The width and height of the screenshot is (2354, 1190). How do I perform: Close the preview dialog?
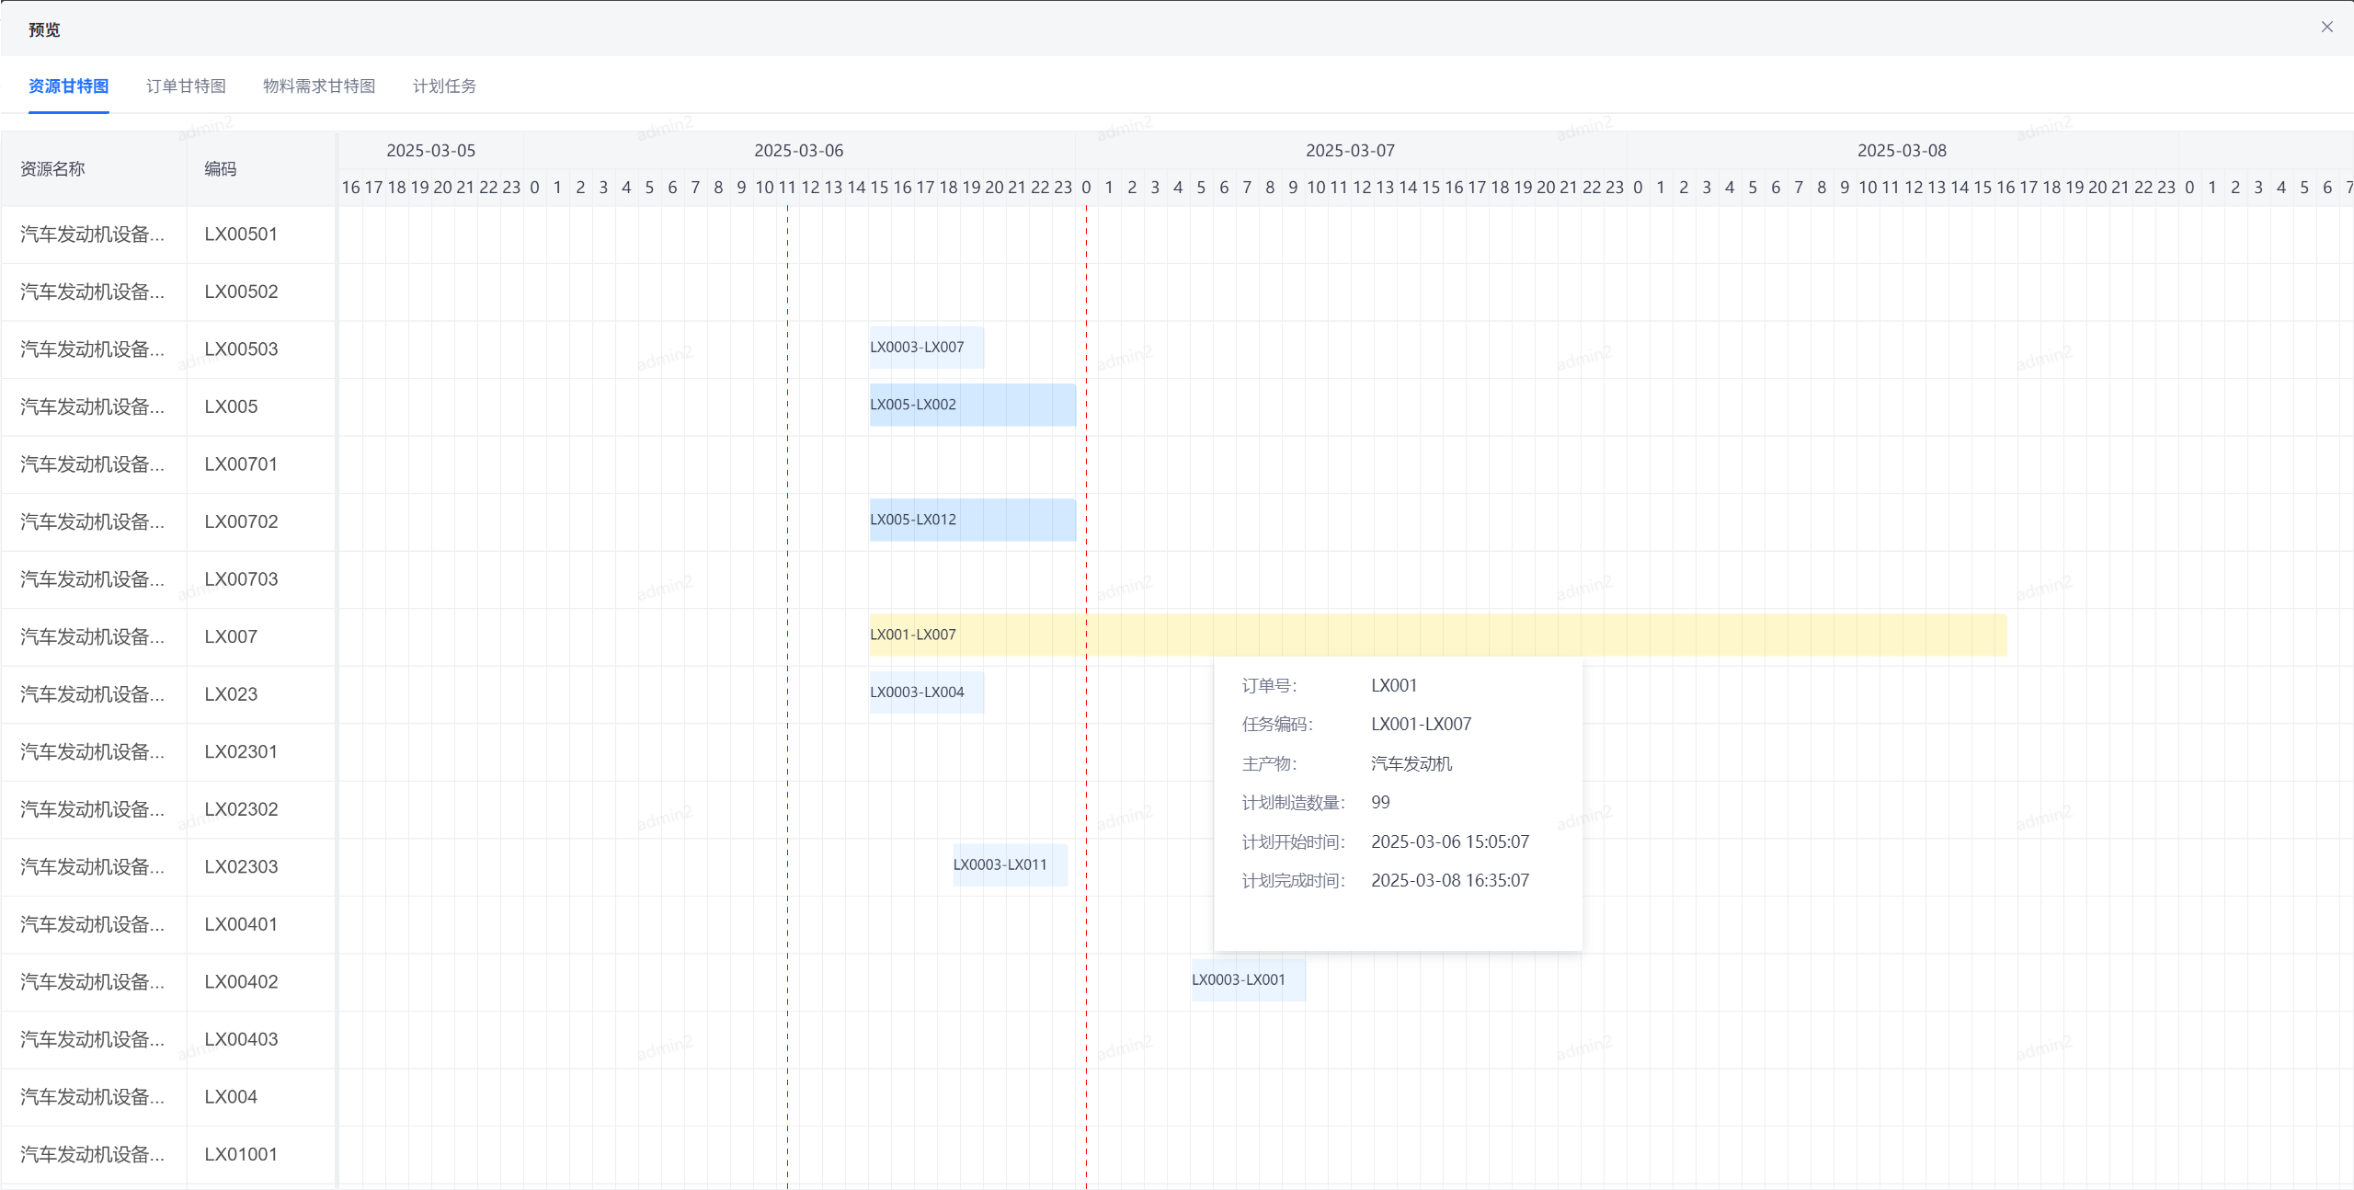coord(2326,28)
